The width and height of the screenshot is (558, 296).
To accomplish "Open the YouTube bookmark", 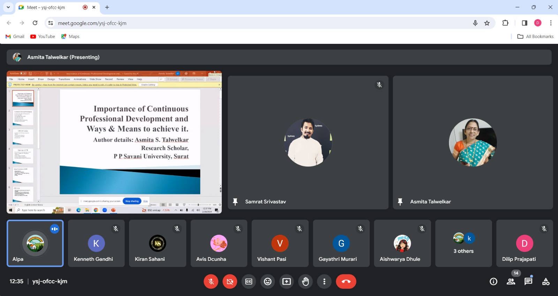I will point(43,37).
